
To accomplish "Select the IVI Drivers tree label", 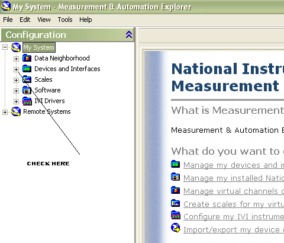I will click(50, 101).
